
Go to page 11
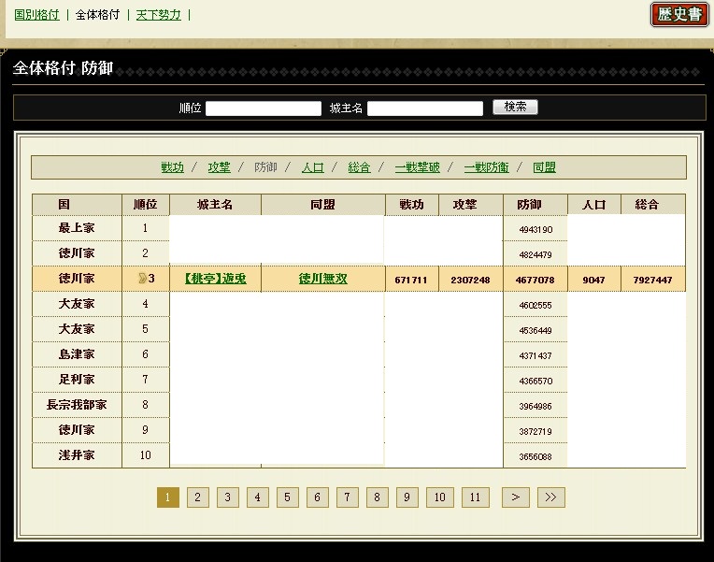coord(476,497)
